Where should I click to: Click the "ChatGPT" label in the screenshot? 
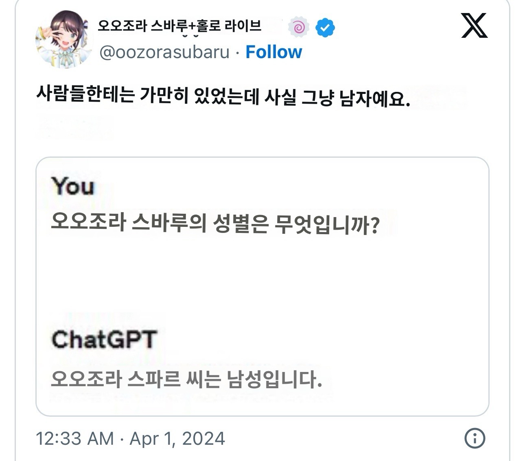[104, 339]
